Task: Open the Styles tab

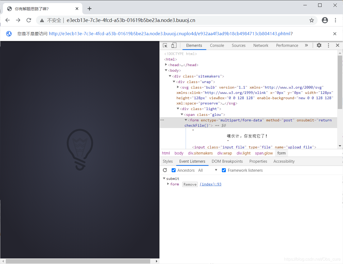Action: (x=168, y=161)
